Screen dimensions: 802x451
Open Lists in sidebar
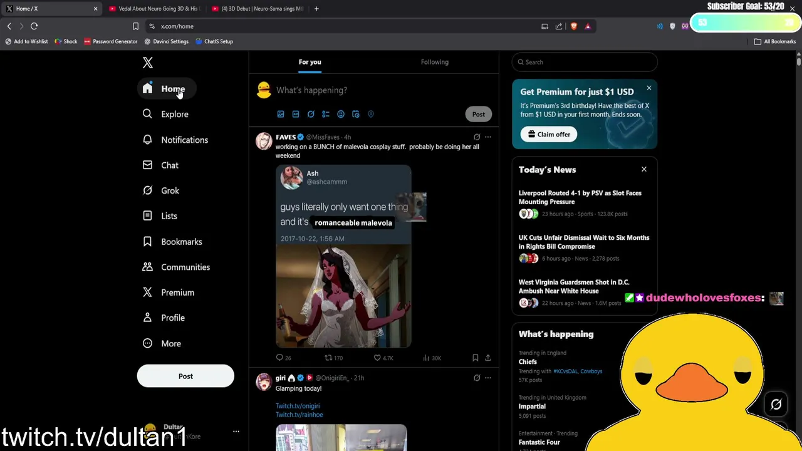click(160, 216)
